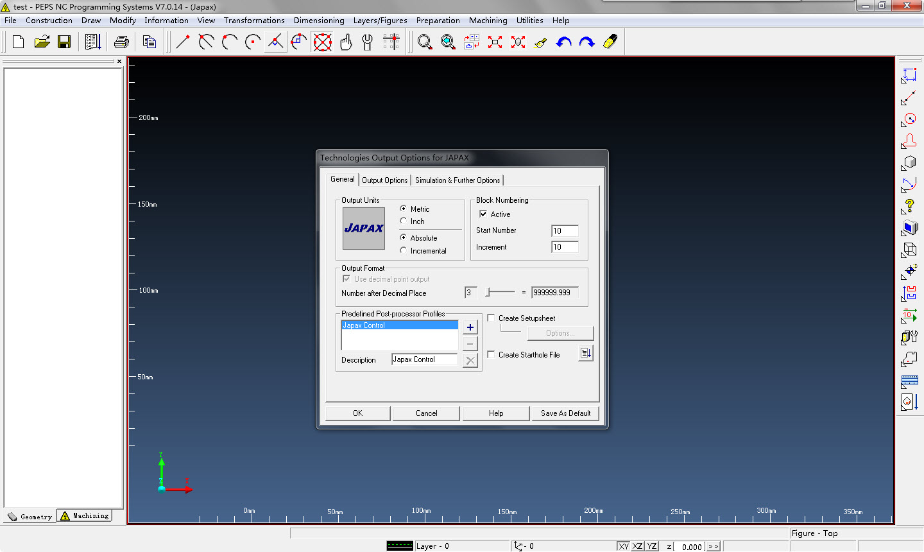Click the OK button

(x=357, y=413)
